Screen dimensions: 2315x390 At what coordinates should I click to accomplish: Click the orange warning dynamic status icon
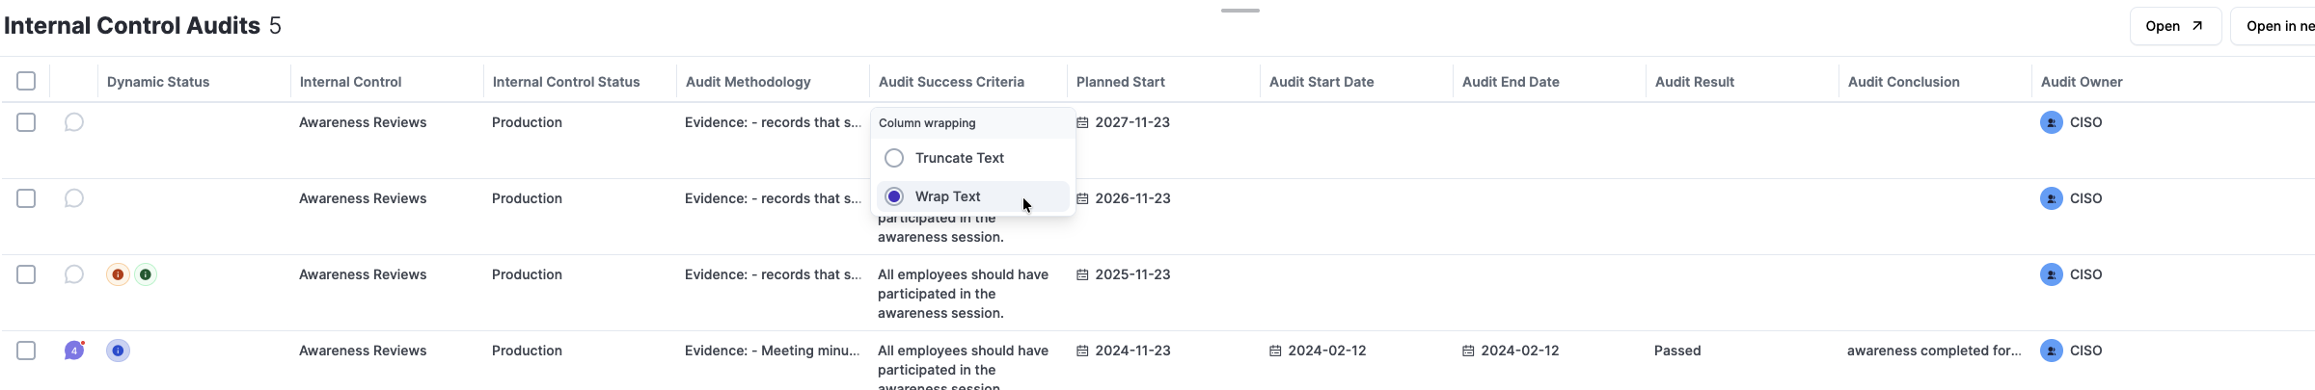[x=118, y=274]
